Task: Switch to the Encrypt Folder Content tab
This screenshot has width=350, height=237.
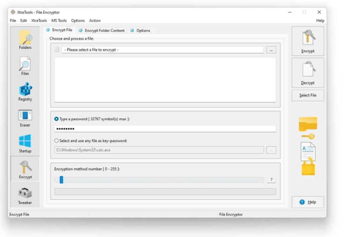Action: pyautogui.click(x=102, y=31)
